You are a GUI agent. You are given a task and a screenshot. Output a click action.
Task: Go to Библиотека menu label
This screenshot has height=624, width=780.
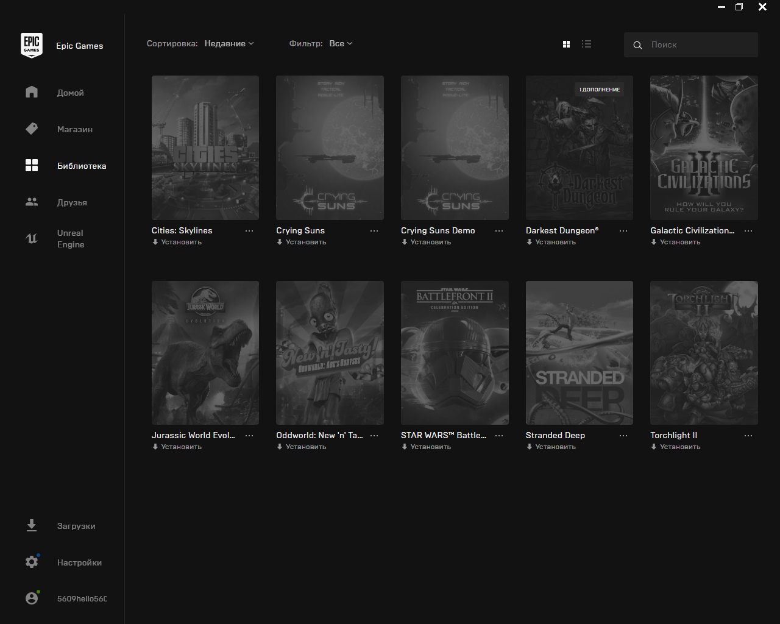(82, 166)
